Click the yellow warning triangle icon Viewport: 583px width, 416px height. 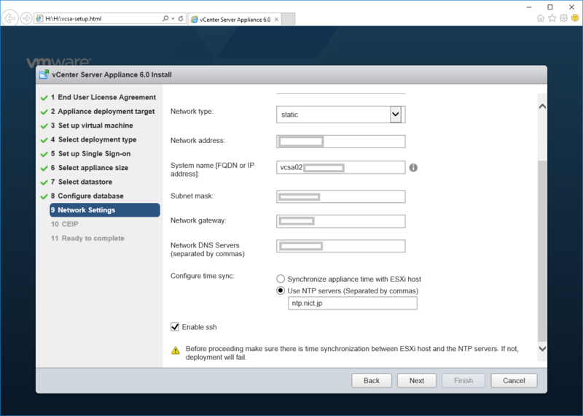coord(176,350)
